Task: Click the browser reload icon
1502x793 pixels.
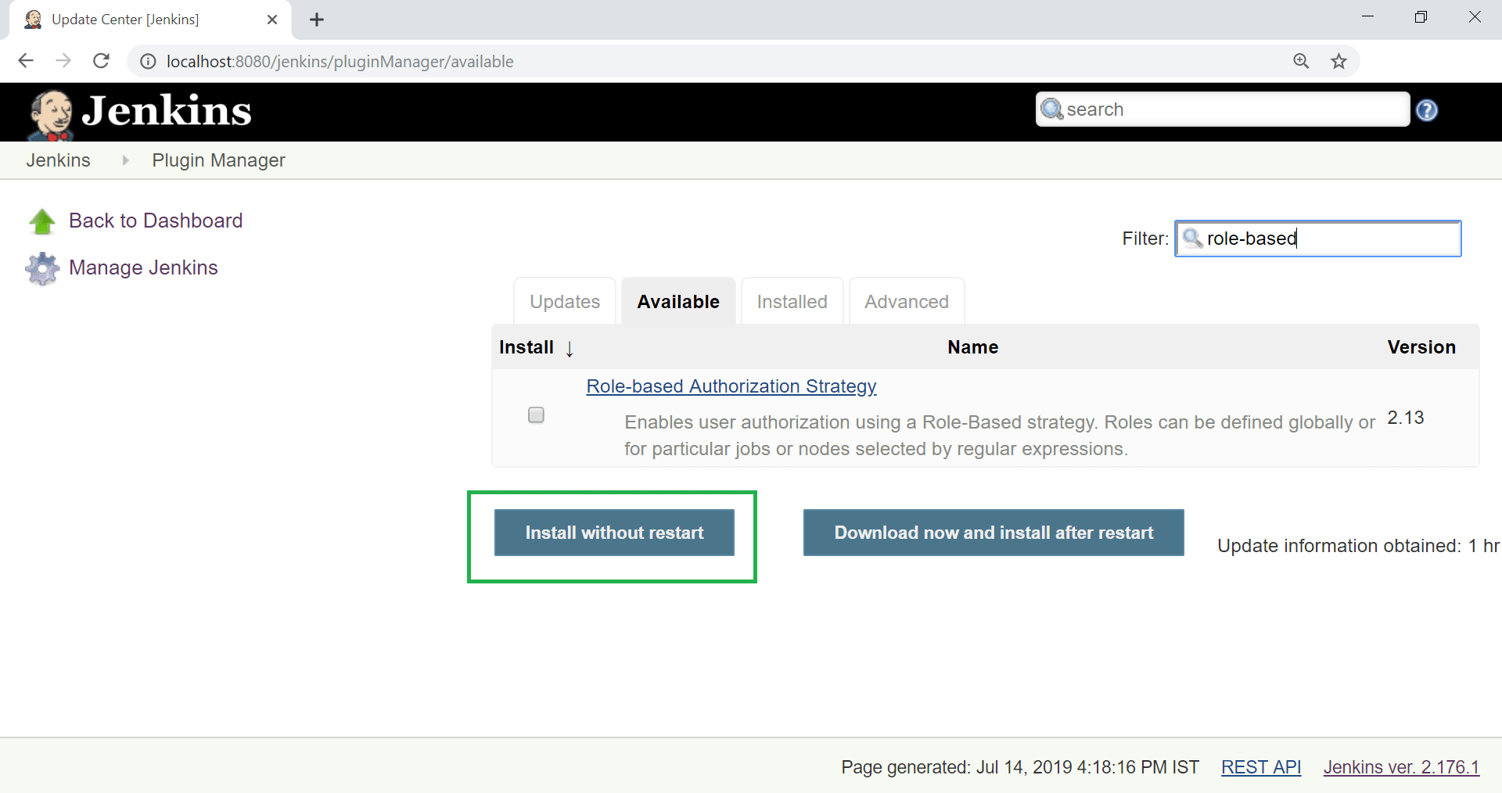Action: pos(101,61)
